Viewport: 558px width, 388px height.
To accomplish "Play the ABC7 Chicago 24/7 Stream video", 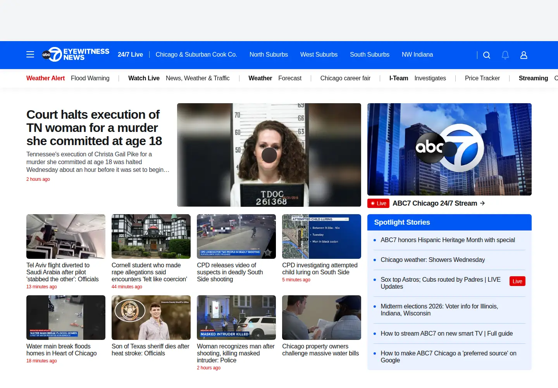I will coord(449,149).
